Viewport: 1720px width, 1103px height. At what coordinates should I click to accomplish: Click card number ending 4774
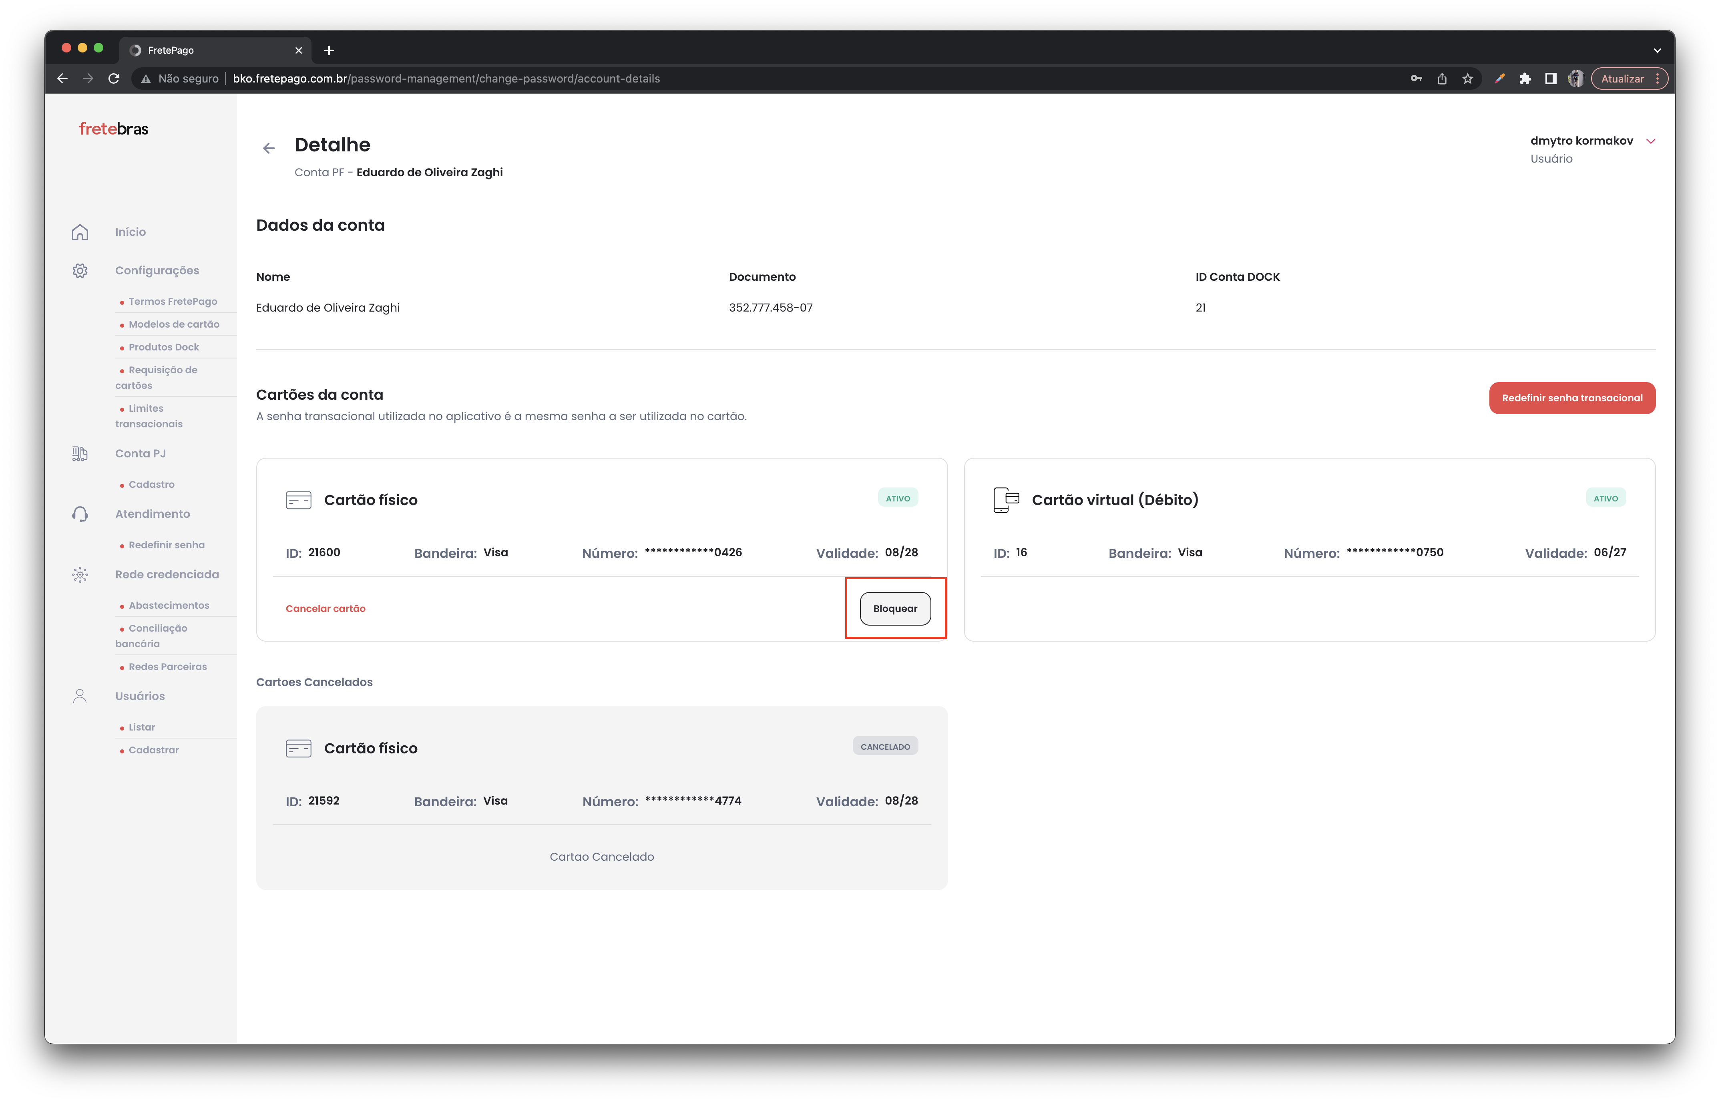pyautogui.click(x=693, y=801)
